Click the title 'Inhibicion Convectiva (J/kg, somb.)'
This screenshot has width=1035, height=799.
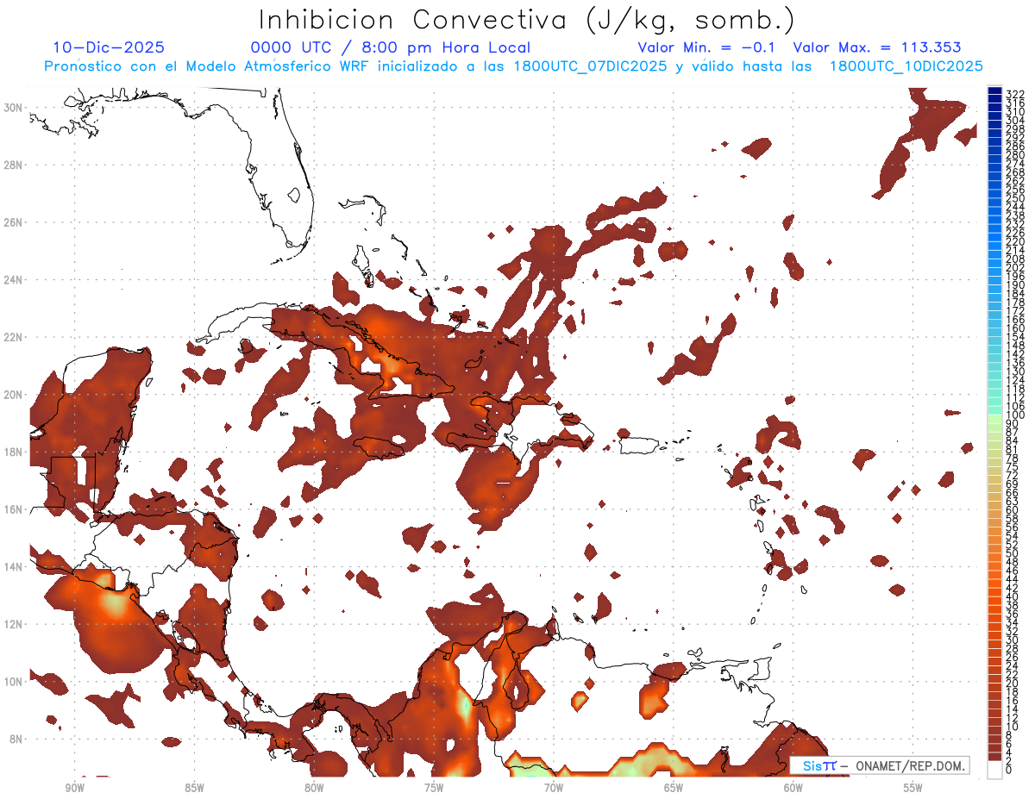pos(527,20)
